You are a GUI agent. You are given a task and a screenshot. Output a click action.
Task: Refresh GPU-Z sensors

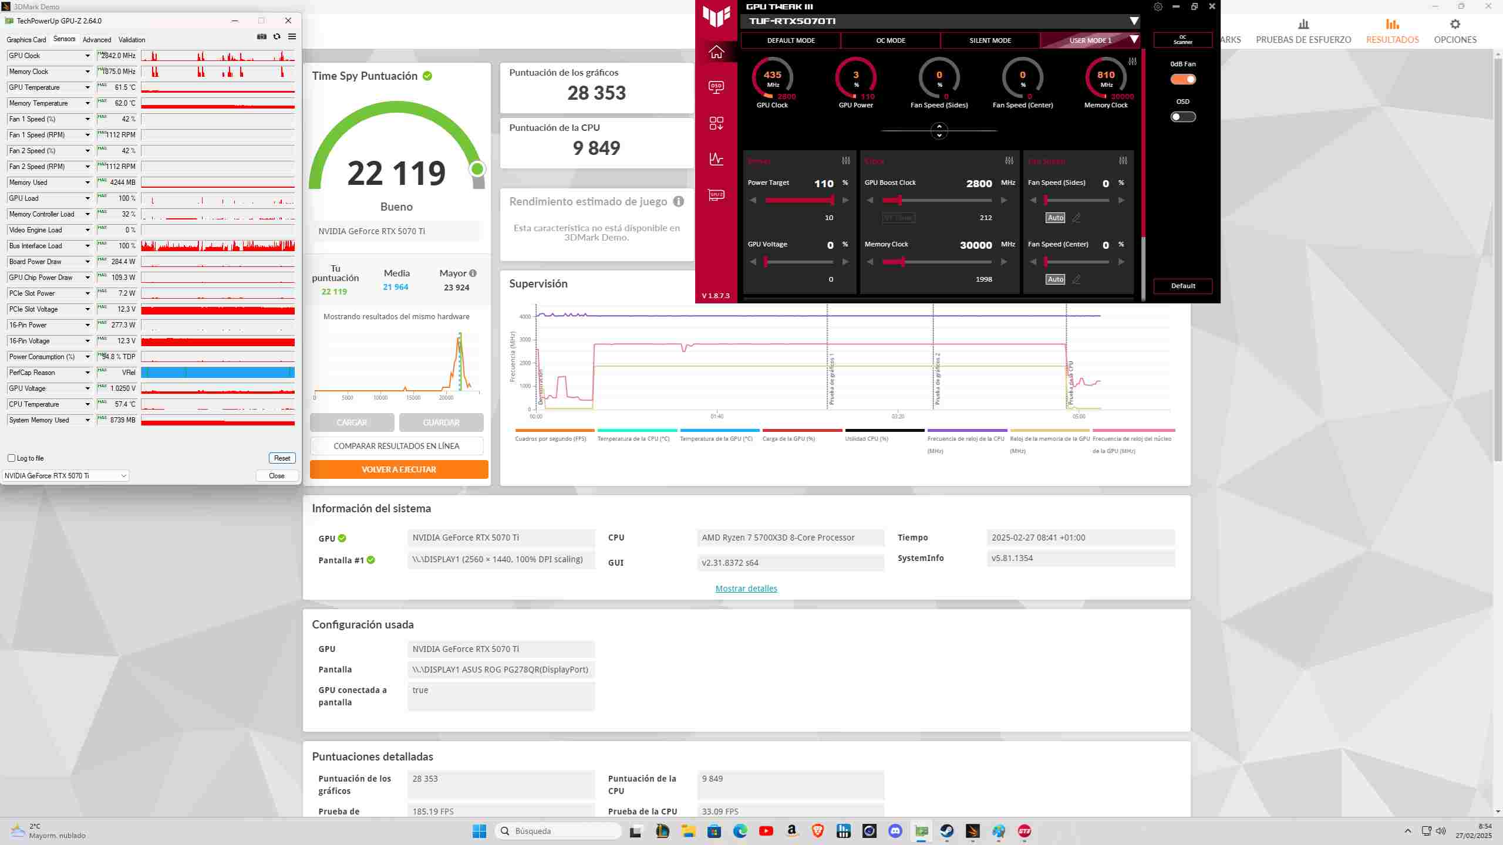[277, 36]
